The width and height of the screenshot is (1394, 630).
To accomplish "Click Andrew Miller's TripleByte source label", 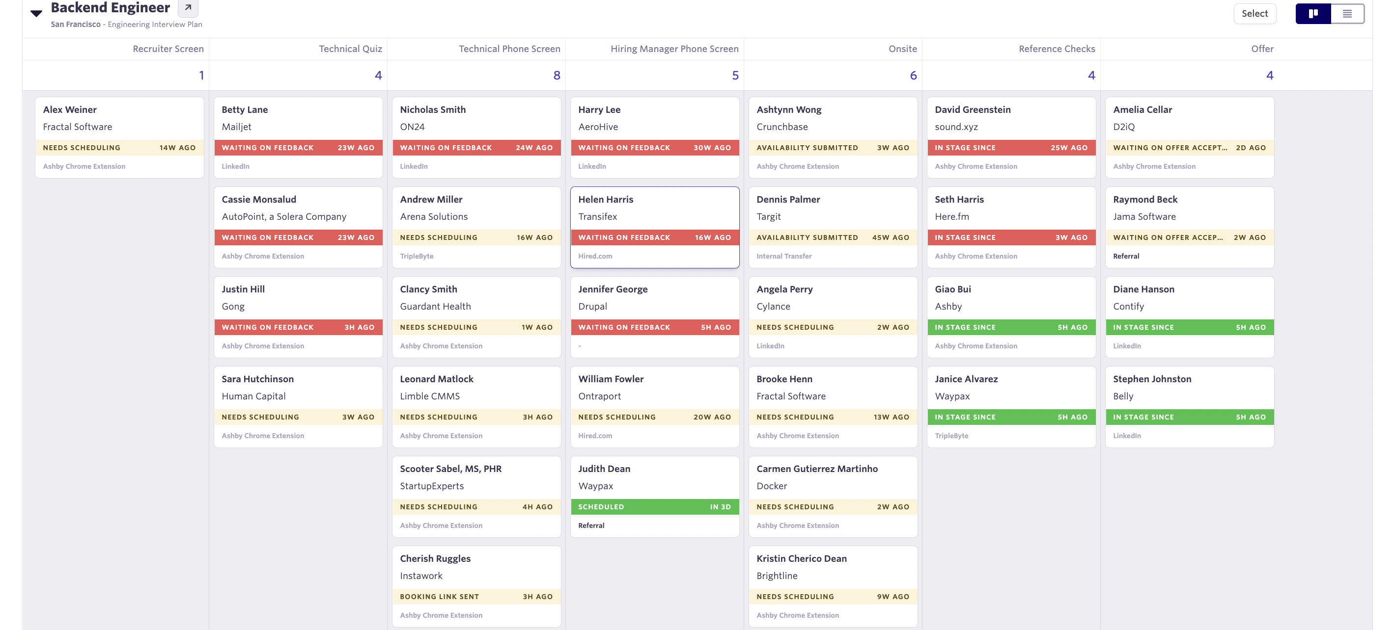I will click(x=416, y=256).
